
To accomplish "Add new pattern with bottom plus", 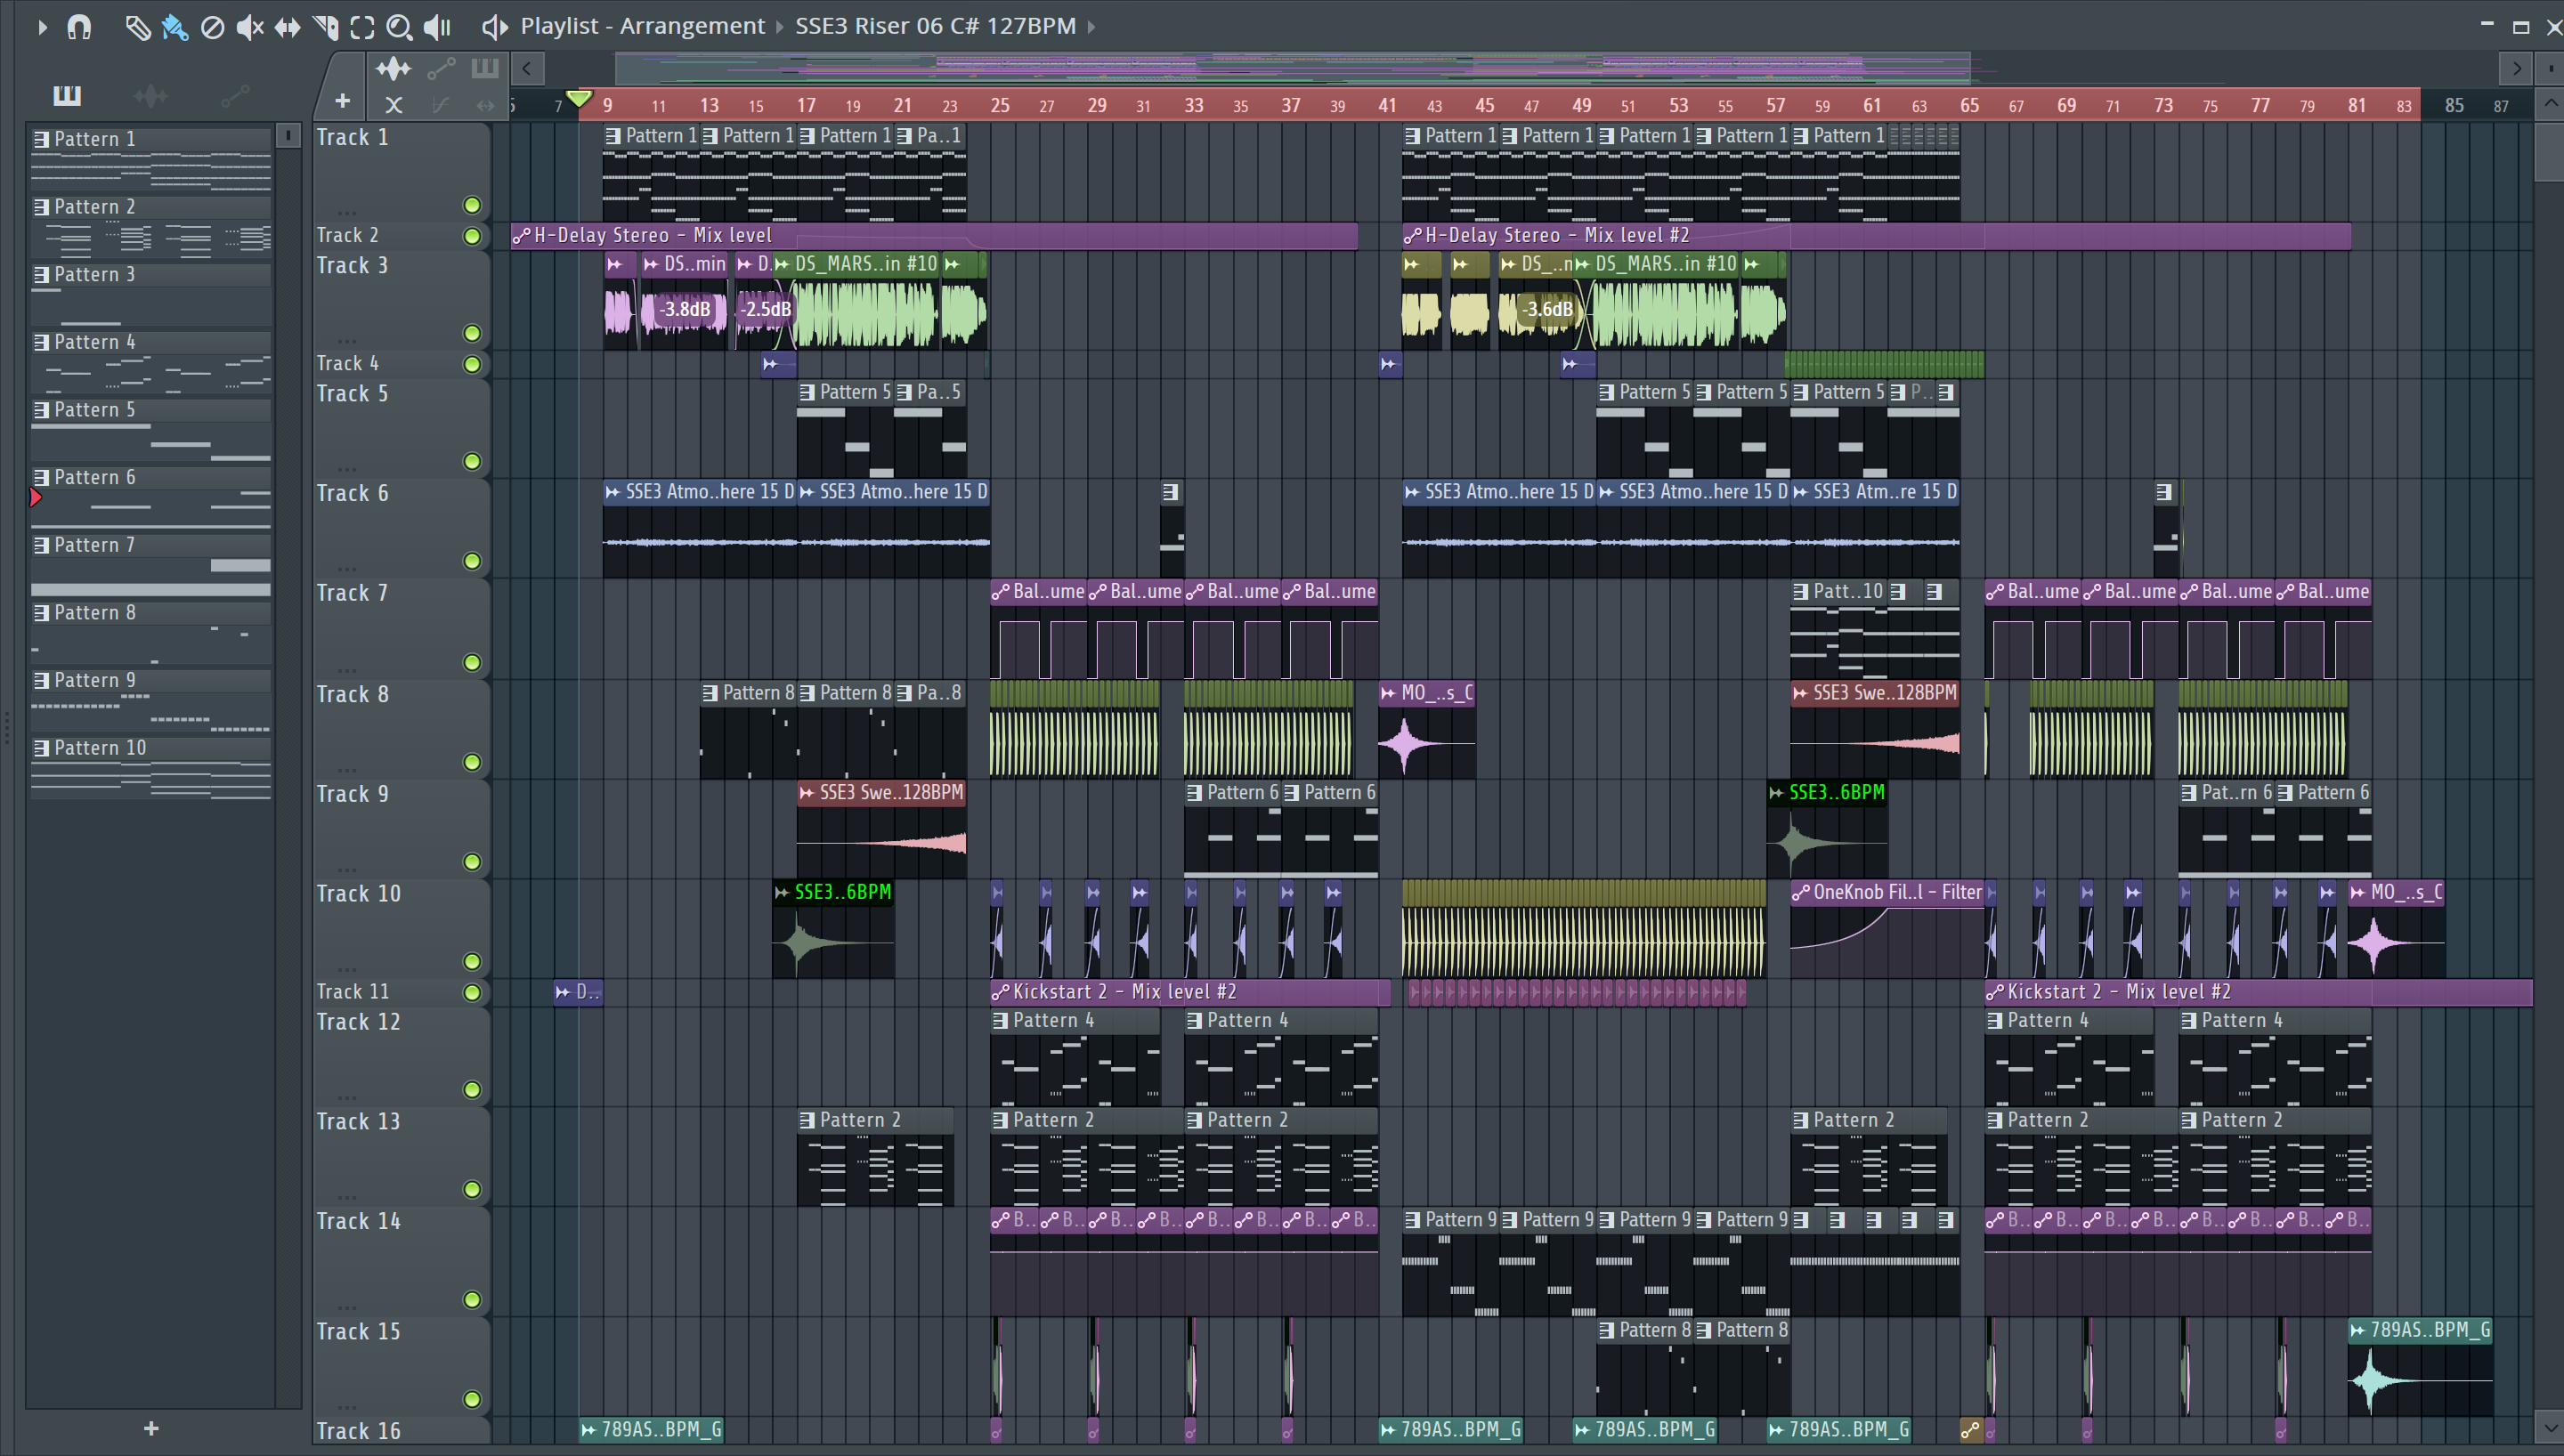I will pyautogui.click(x=151, y=1428).
